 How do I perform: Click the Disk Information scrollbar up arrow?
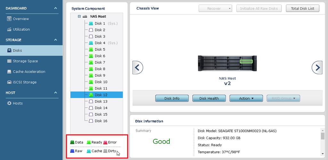(x=323, y=130)
